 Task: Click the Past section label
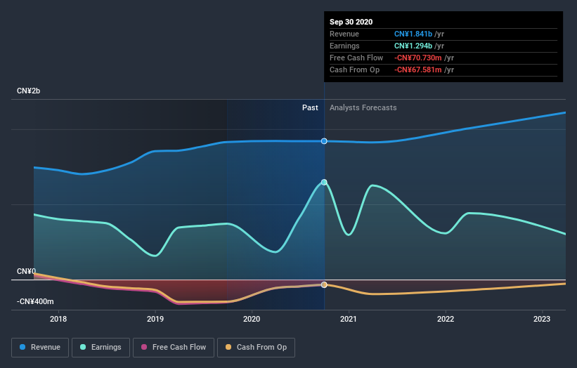click(310, 107)
